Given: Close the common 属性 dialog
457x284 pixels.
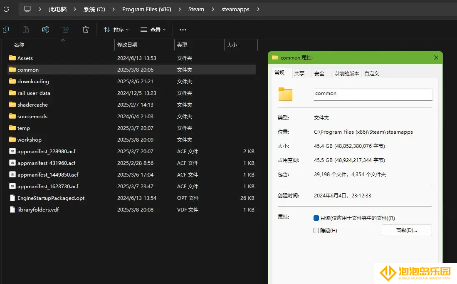Looking at the screenshot, I should [x=436, y=57].
